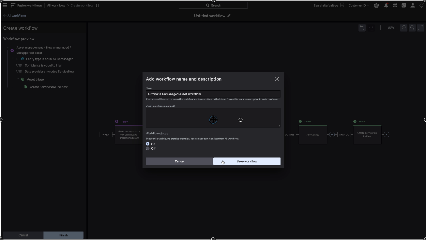Select the On workflow status
426x240 pixels.
point(148,144)
